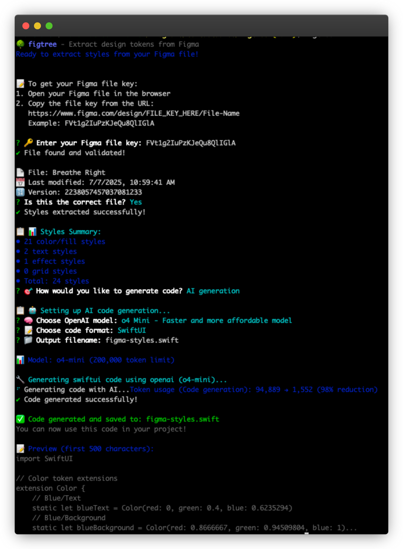Click the red close window button
Image resolution: width=403 pixels, height=549 pixels.
(26, 26)
